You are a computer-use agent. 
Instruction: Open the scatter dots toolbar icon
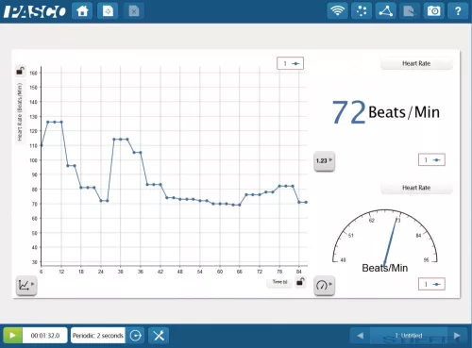362,11
